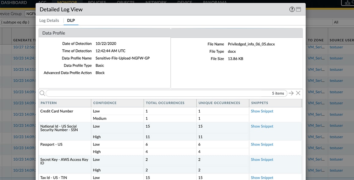Viewport: 354px width, 180px height.
Task: Click the commit icon in top right corner
Action: click(348, 2)
